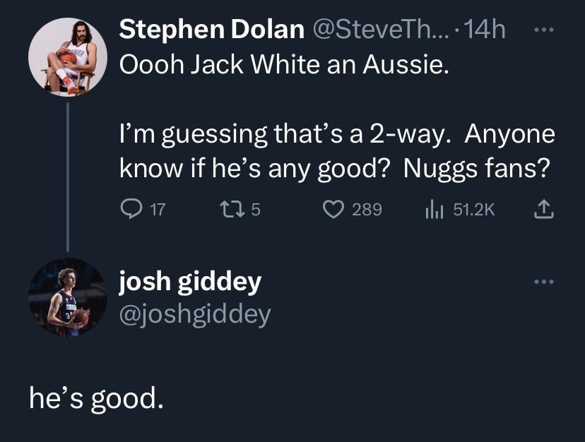Click the 289 likes count
Image resolution: width=585 pixels, height=442 pixels.
[367, 210]
